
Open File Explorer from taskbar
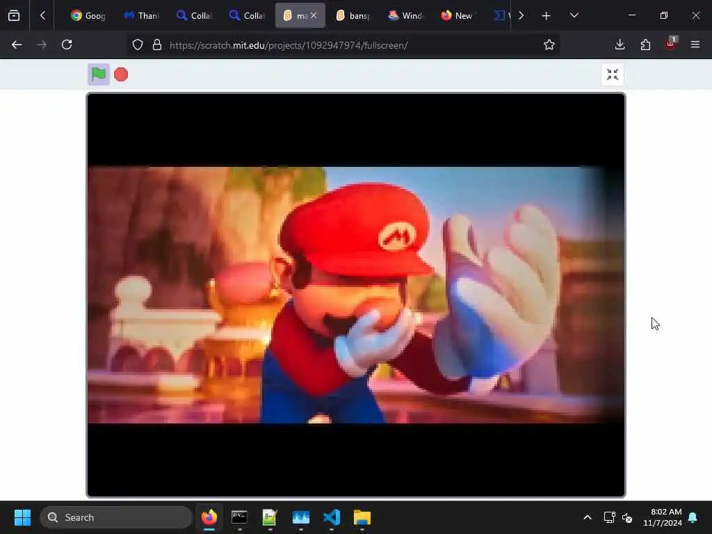(x=362, y=517)
